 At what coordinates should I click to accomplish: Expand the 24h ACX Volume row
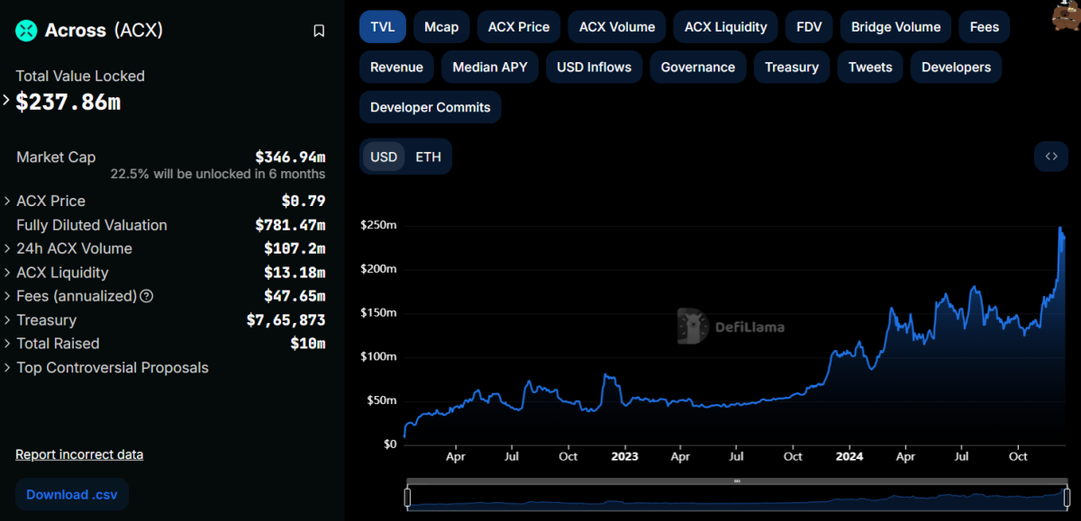pos(8,249)
